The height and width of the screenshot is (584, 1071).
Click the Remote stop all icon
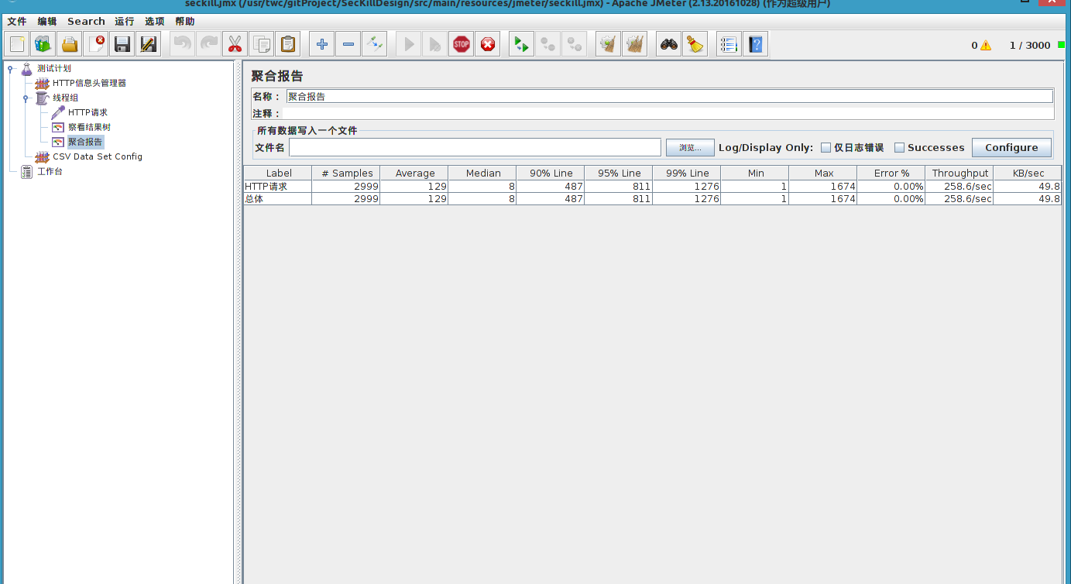tap(548, 44)
